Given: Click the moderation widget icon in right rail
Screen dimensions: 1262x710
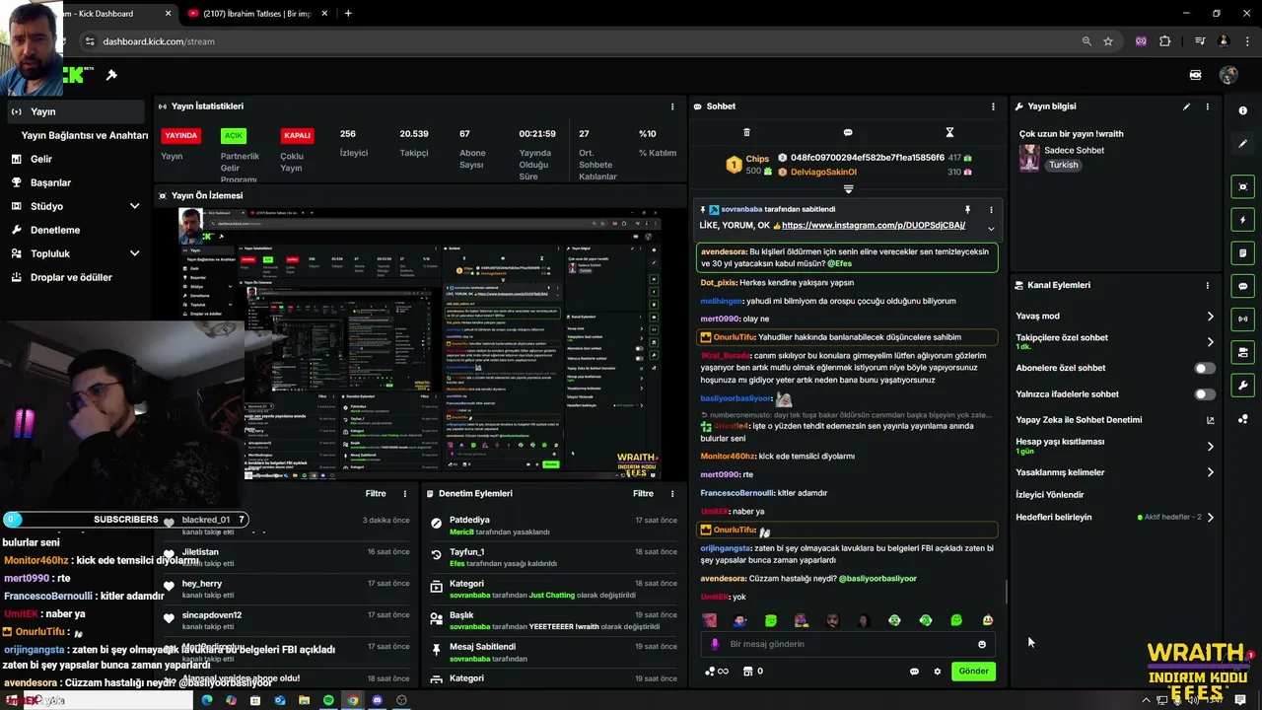Looking at the screenshot, I should [1243, 352].
